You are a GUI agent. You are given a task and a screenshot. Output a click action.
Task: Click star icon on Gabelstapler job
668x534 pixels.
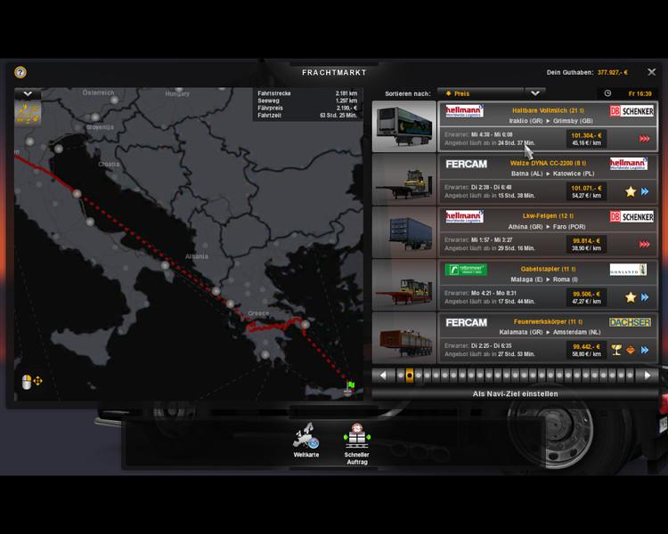click(x=629, y=296)
